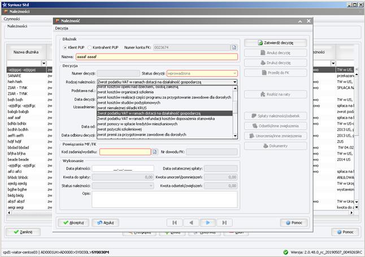
Task: Choose 'zwrot pomocy w spłacie kredytów mieszkaniowych' option
Action: [x=164, y=124]
